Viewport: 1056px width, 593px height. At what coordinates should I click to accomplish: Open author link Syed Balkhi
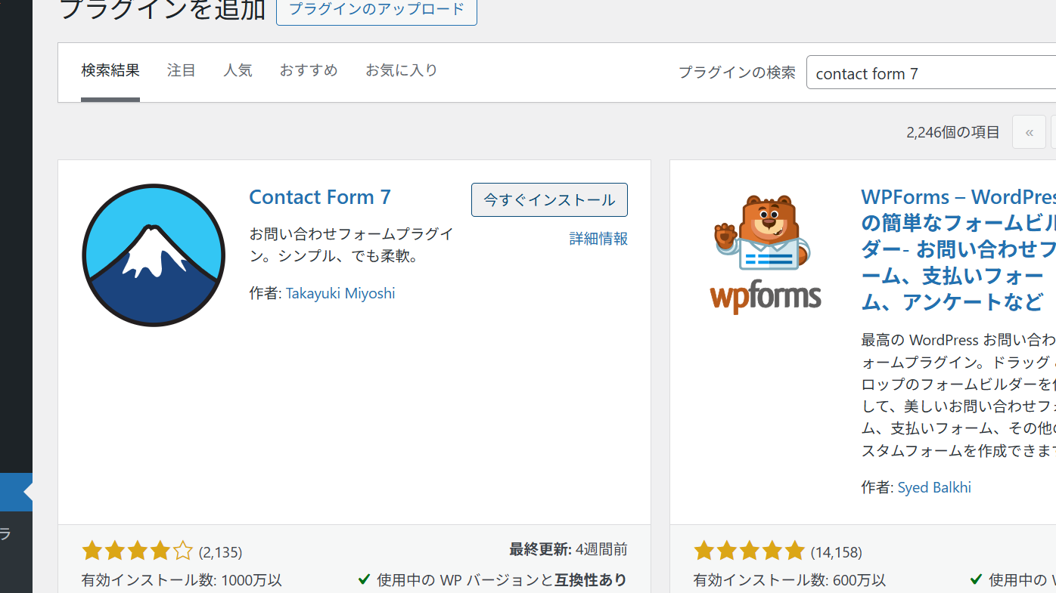pos(934,487)
